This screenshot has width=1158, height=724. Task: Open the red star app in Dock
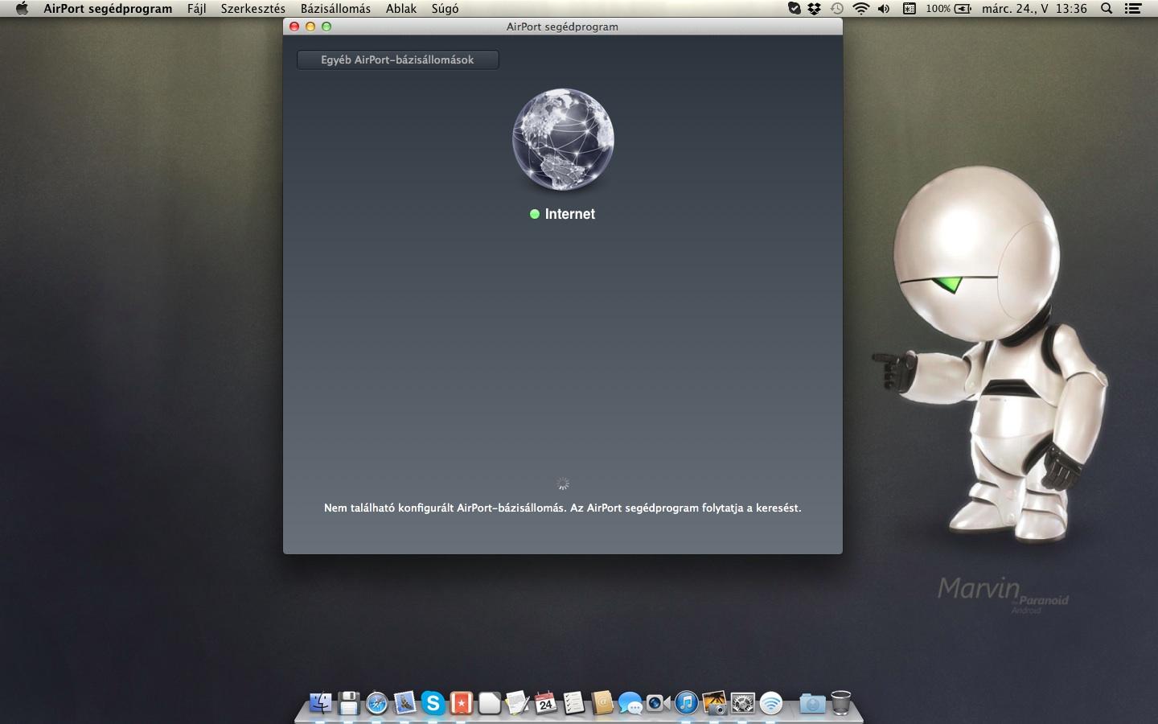(x=461, y=703)
